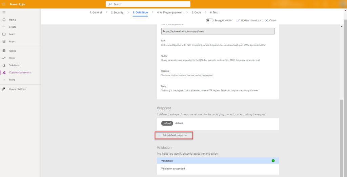Toggle the Swagger editor switch

(x=210, y=20)
